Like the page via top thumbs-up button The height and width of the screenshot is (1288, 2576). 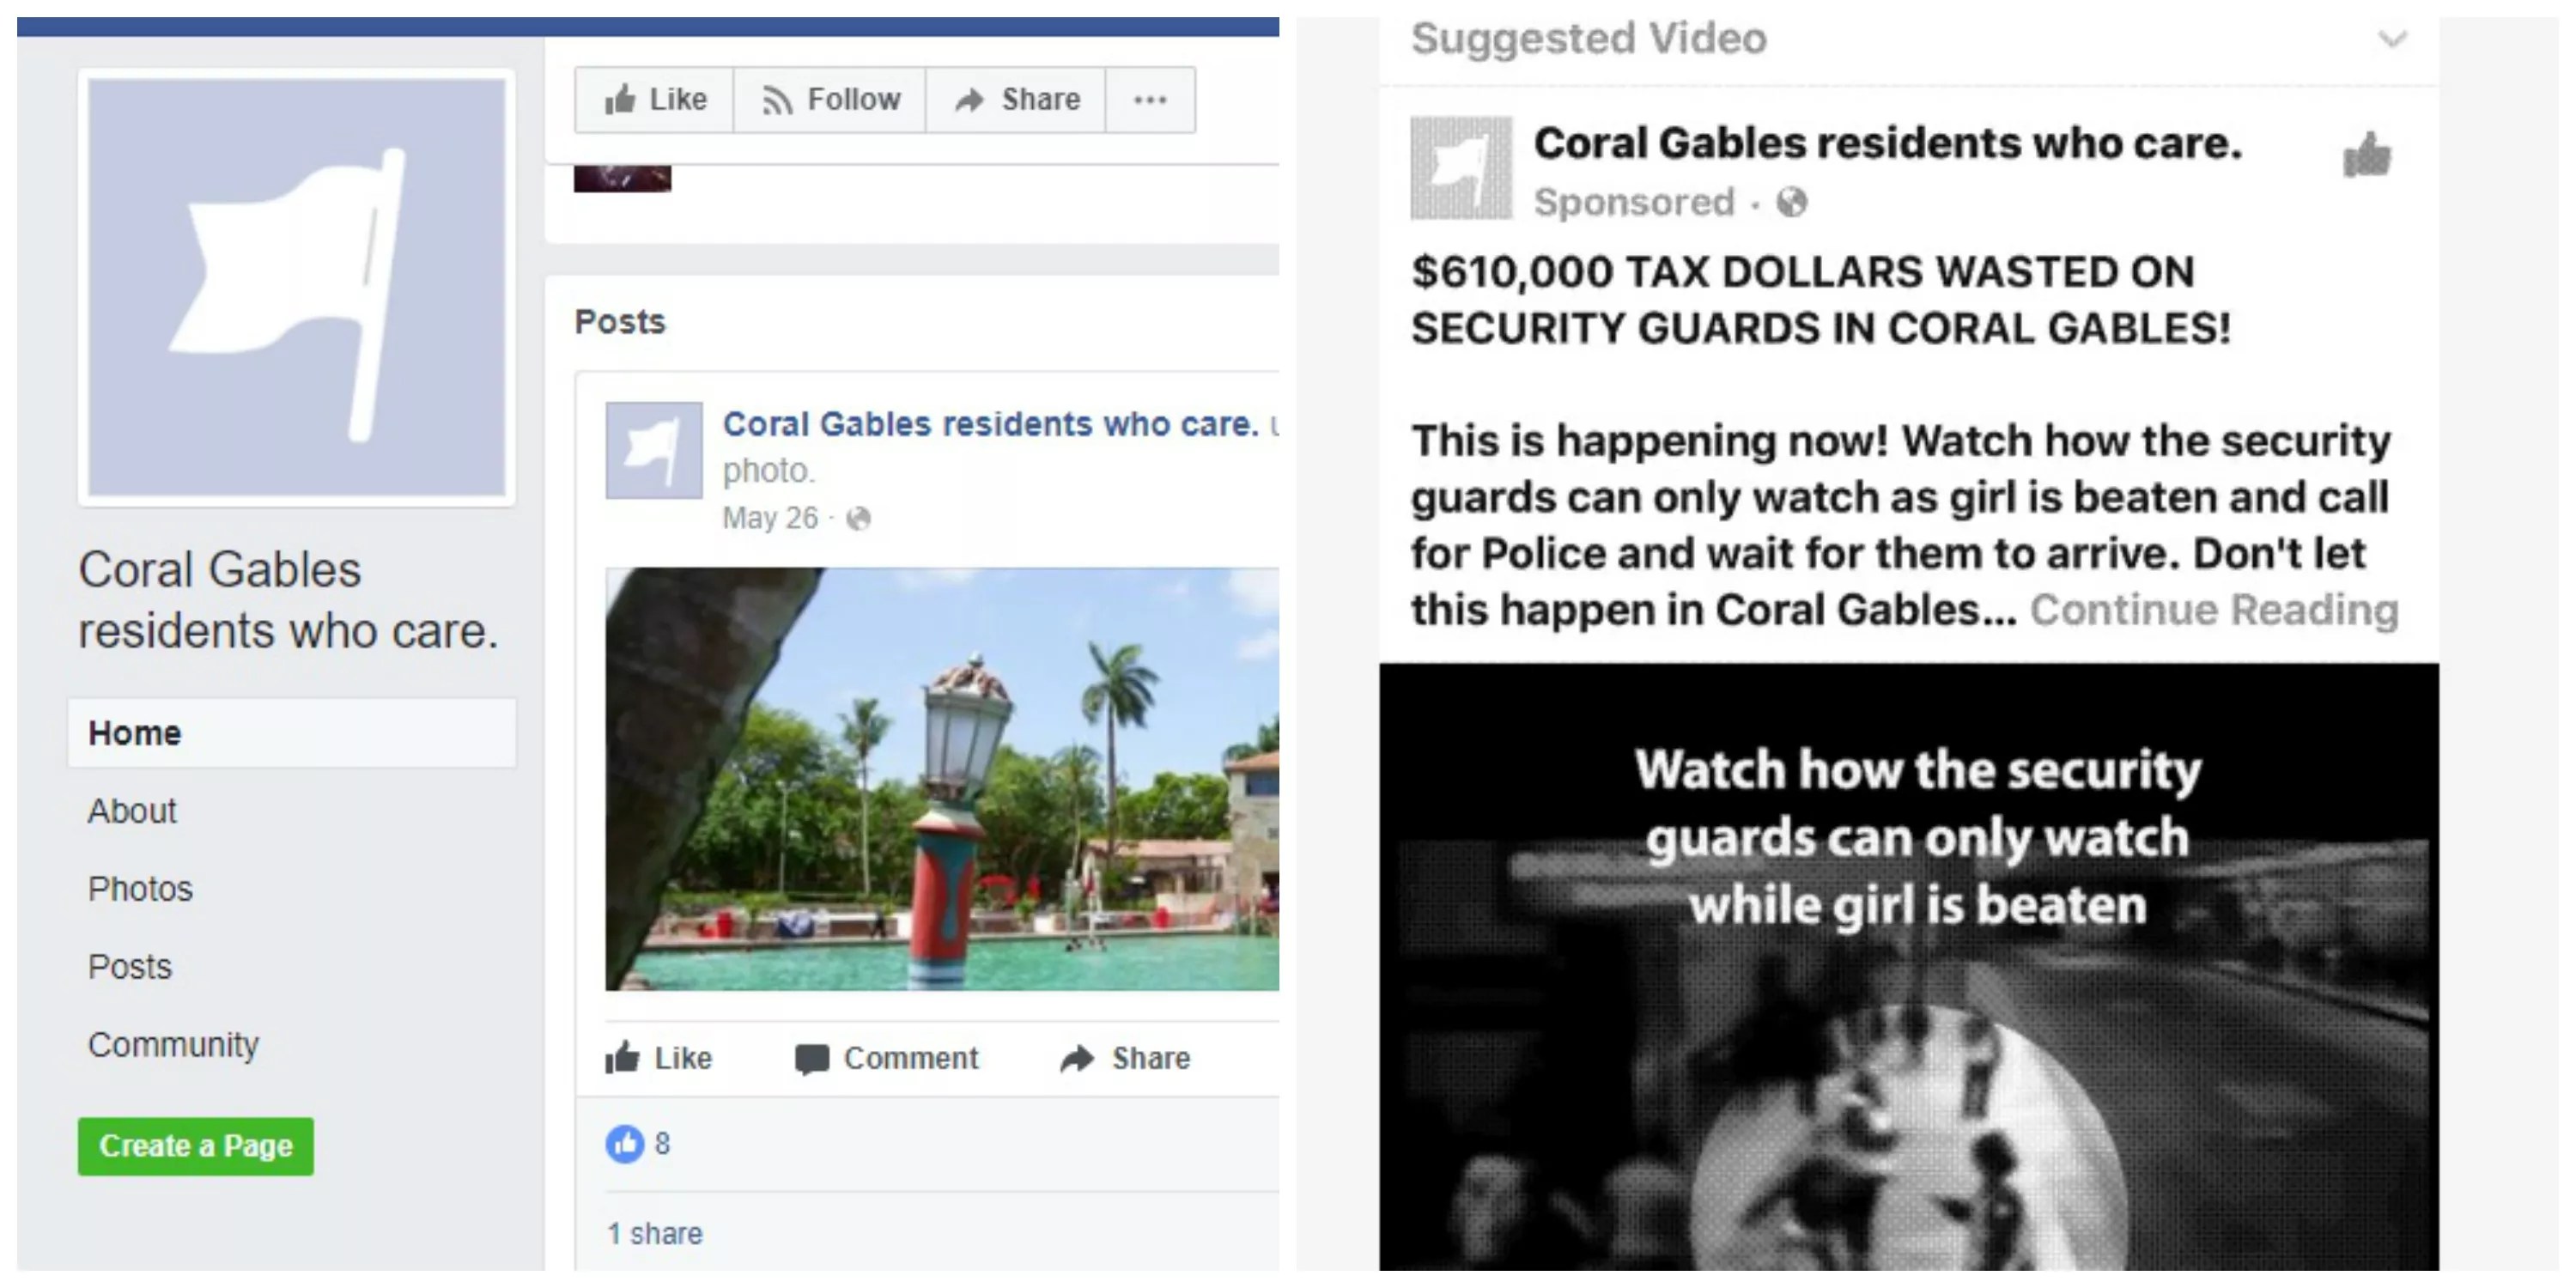pos(655,100)
